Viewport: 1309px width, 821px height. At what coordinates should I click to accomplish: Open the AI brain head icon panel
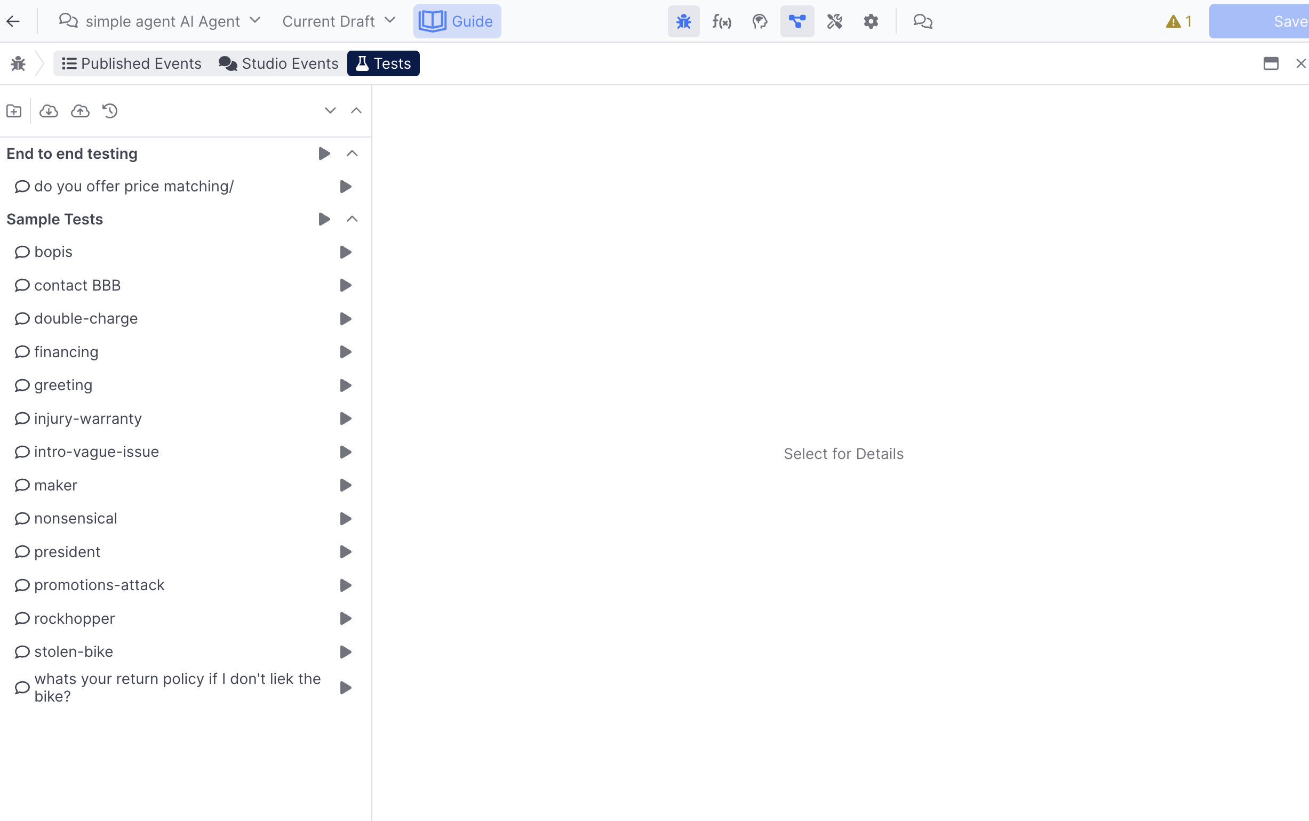pyautogui.click(x=760, y=22)
